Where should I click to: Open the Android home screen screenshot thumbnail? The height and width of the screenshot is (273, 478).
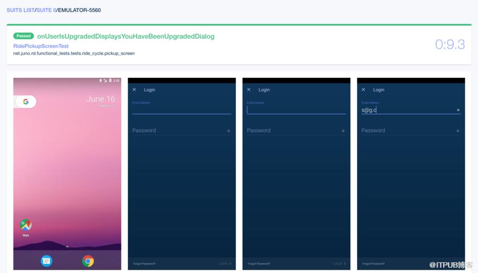click(67, 174)
